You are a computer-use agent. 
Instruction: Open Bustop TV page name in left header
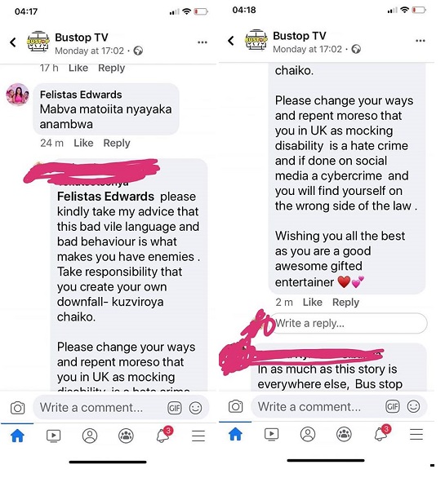point(82,38)
